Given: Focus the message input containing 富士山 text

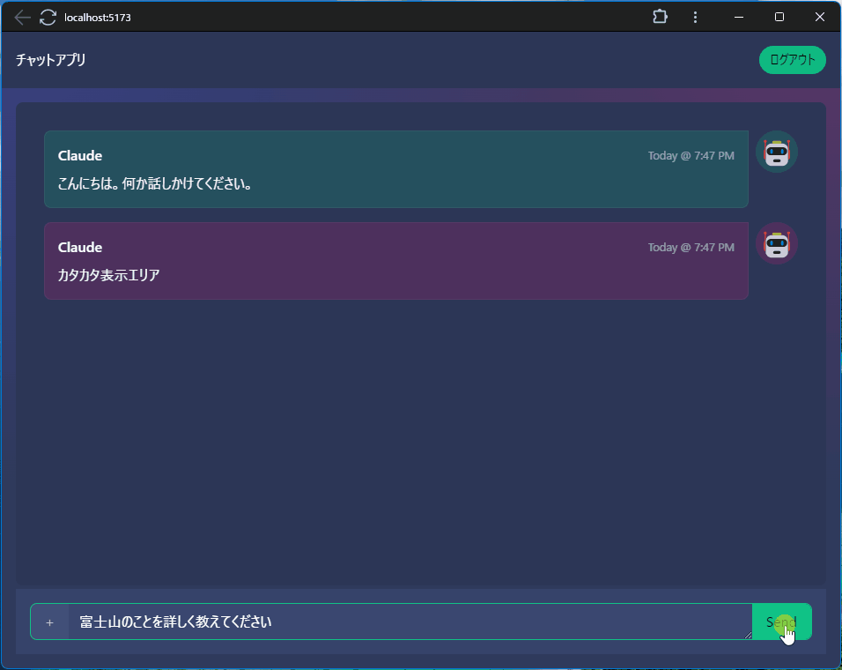Looking at the screenshot, I should 405,622.
